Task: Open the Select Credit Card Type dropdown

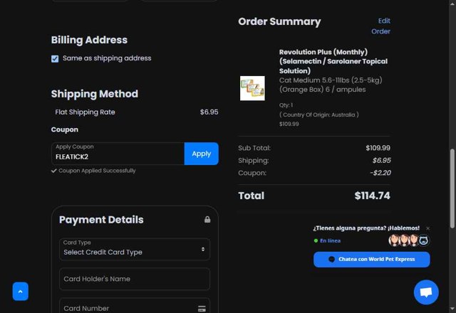Action: click(x=135, y=249)
